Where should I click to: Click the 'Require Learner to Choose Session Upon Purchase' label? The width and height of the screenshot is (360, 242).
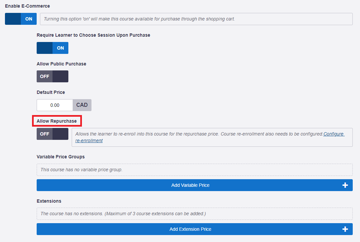pos(93,35)
